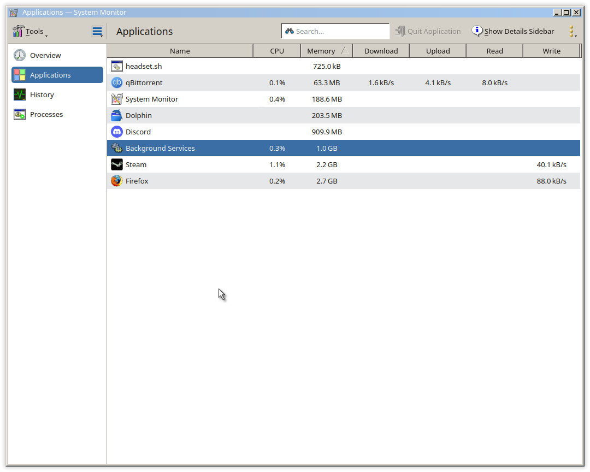Click System Monitor's 0.4% CPU value
Viewport: 590px width, 472px height.
[277, 99]
